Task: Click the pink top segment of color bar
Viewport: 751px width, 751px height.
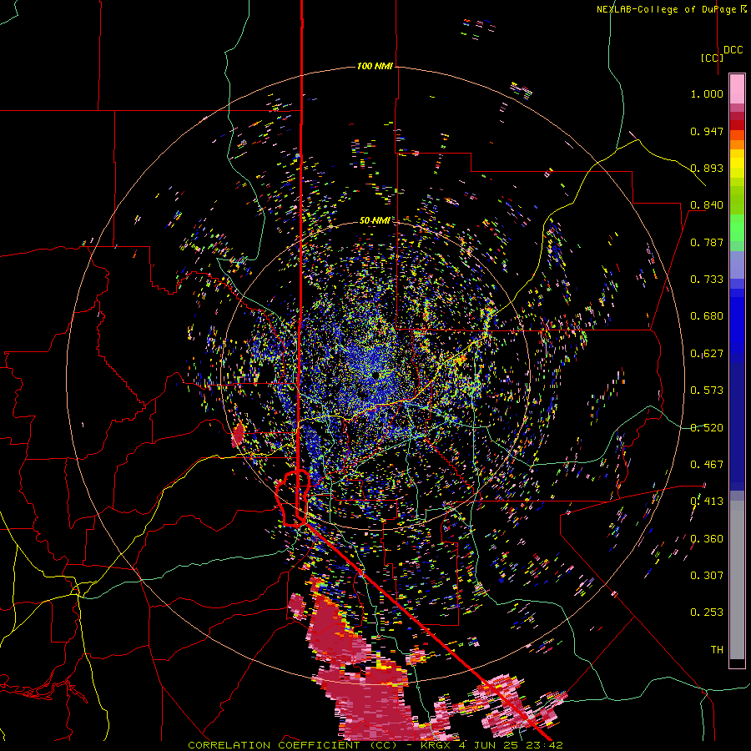Action: [737, 88]
